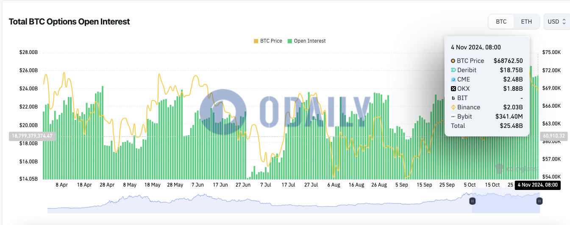Toggle the BTC Price legend series

pos(268,41)
